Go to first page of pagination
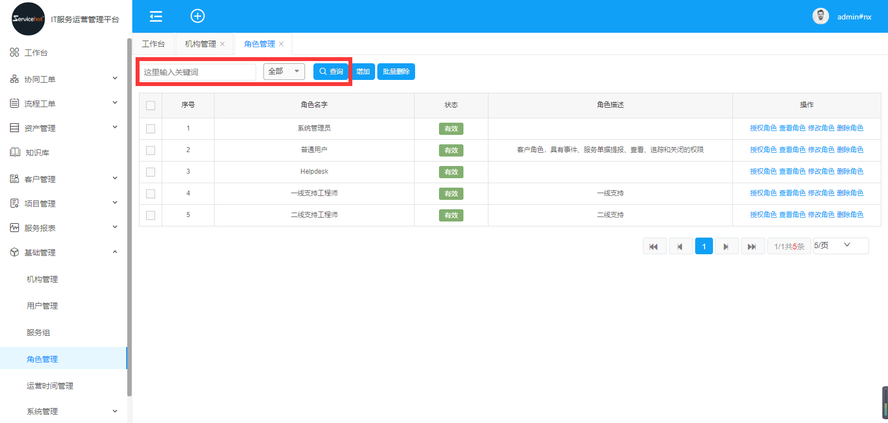This screenshot has width=888, height=423. tap(654, 246)
